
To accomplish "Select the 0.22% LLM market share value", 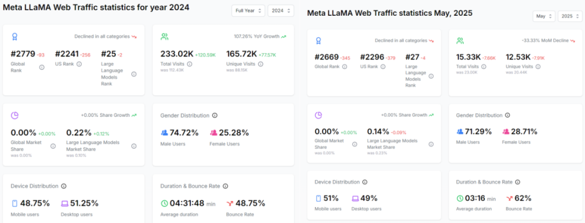I will pyautogui.click(x=79, y=133).
